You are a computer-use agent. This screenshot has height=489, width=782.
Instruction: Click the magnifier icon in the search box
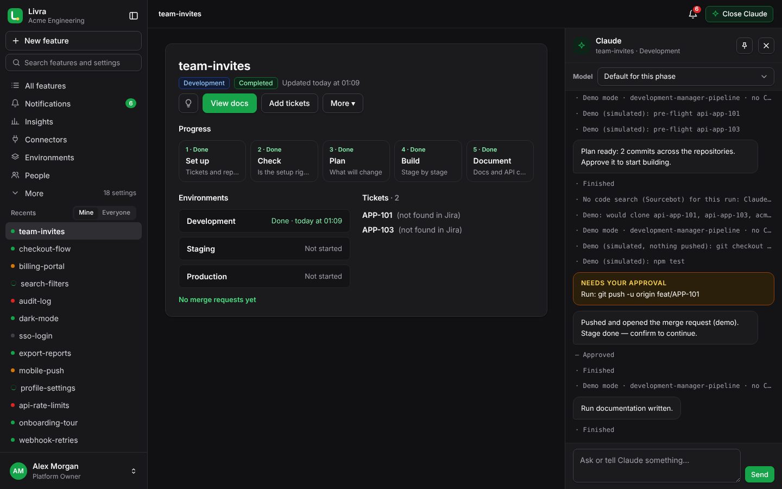click(x=16, y=63)
